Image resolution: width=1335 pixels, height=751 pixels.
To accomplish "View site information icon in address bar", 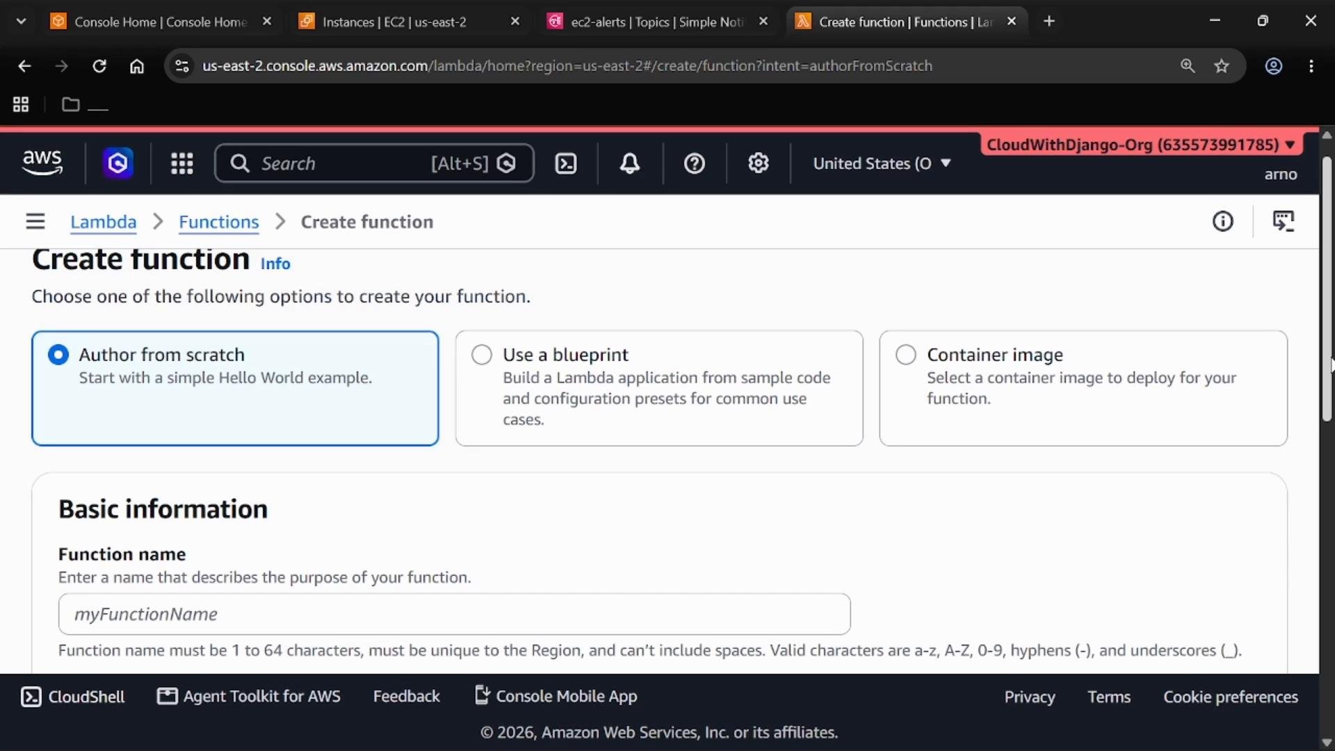I will 181,66.
